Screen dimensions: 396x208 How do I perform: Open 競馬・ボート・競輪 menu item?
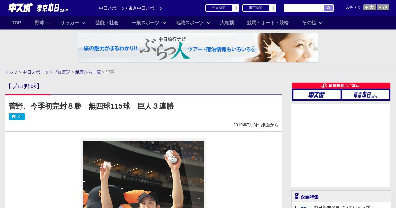pyautogui.click(x=268, y=23)
